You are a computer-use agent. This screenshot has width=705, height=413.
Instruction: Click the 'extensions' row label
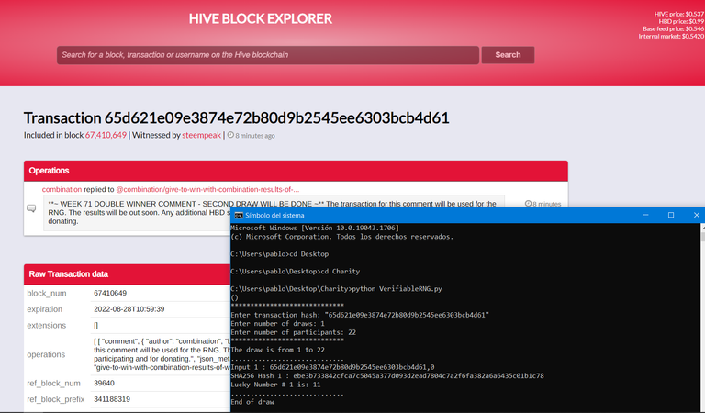coord(46,326)
